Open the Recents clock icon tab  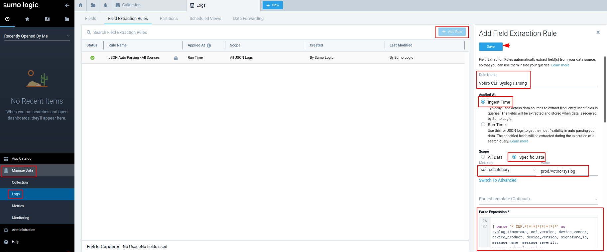pos(7,19)
